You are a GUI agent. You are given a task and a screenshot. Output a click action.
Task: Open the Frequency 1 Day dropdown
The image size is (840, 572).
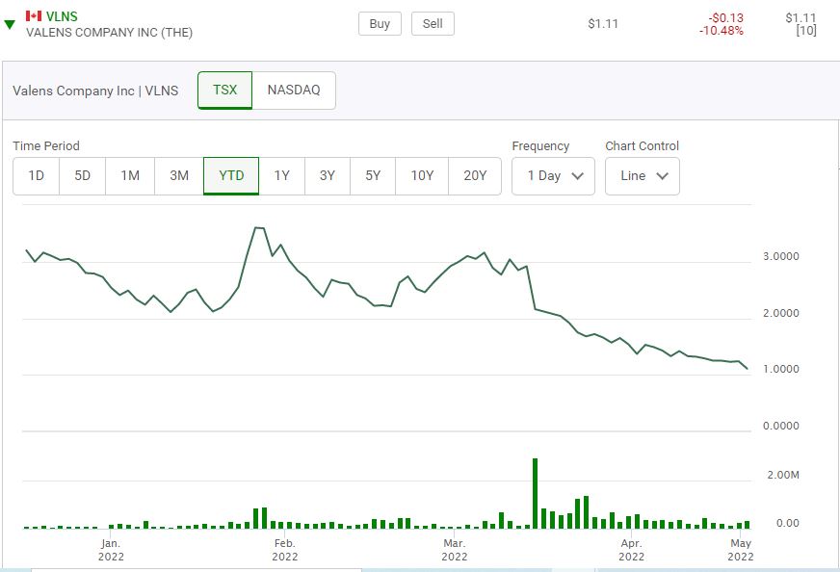(x=553, y=175)
